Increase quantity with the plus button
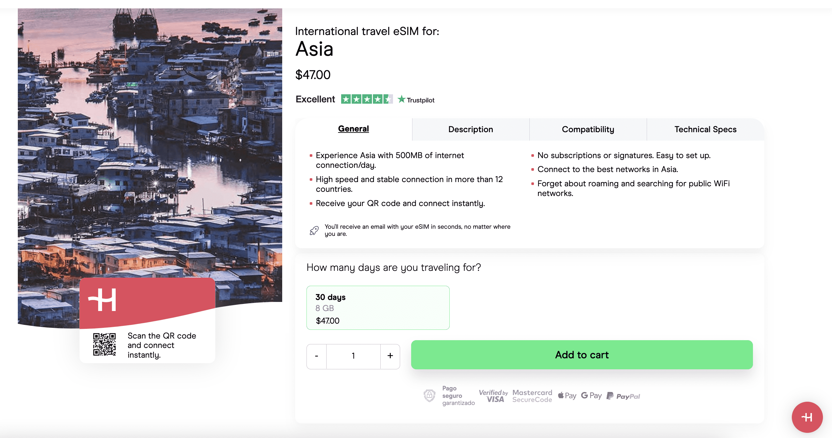 (x=390, y=356)
